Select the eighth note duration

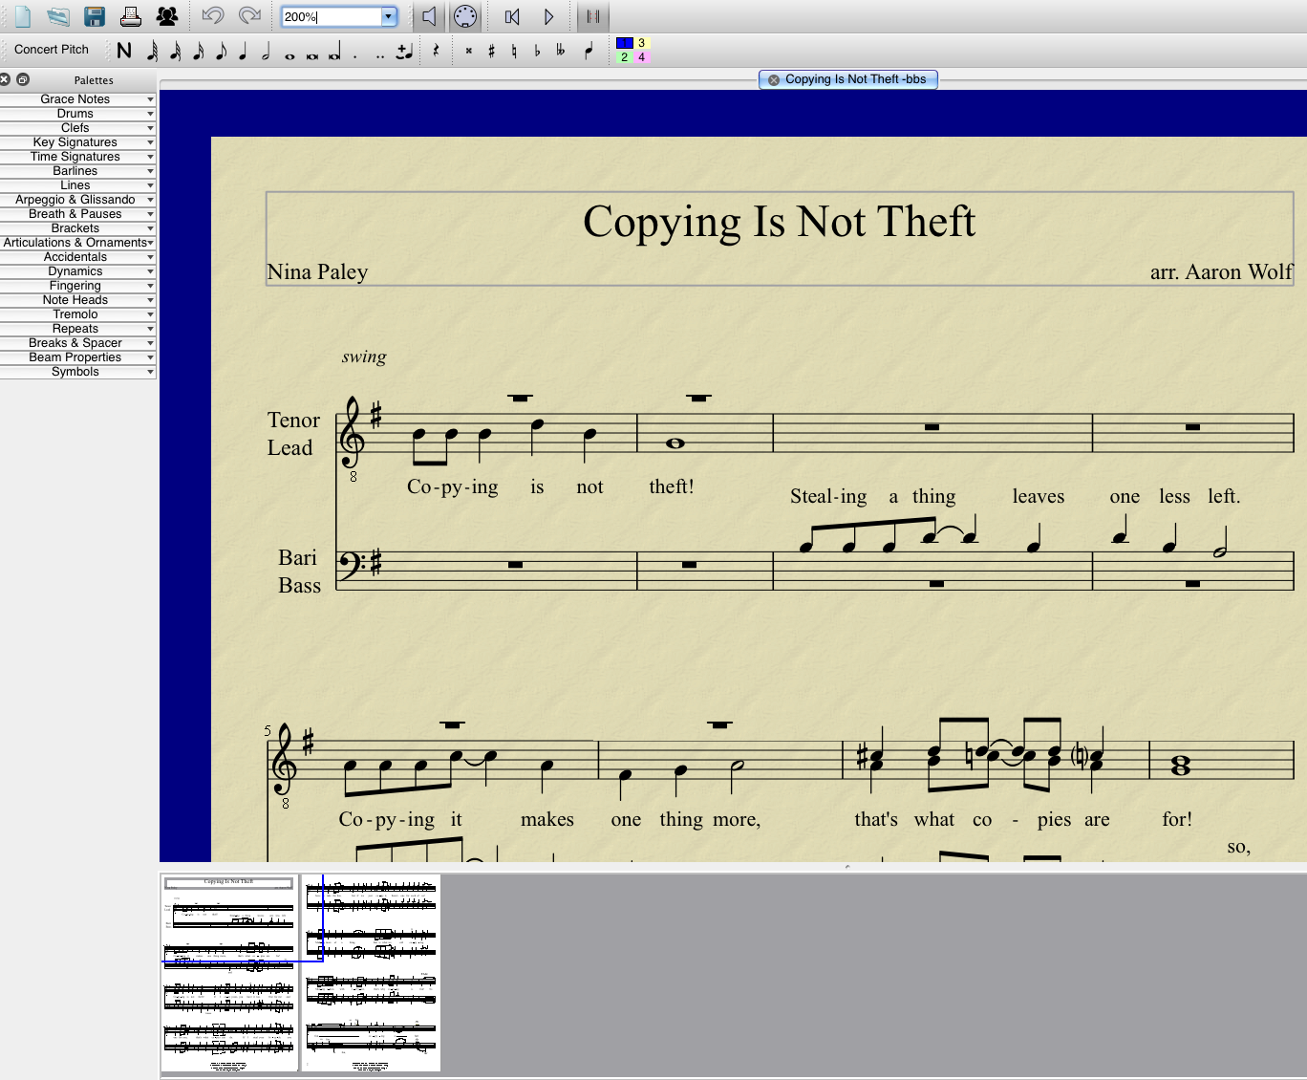pos(221,51)
